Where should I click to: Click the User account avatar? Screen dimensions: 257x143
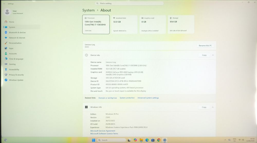tap(7, 12)
